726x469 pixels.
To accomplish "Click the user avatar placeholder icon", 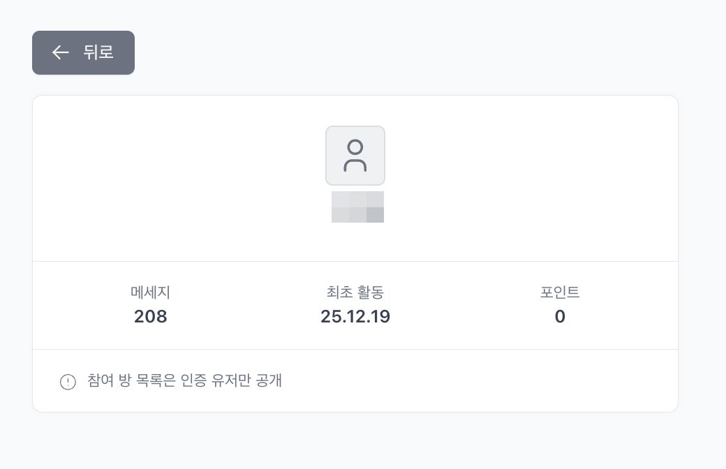I will 355,156.
